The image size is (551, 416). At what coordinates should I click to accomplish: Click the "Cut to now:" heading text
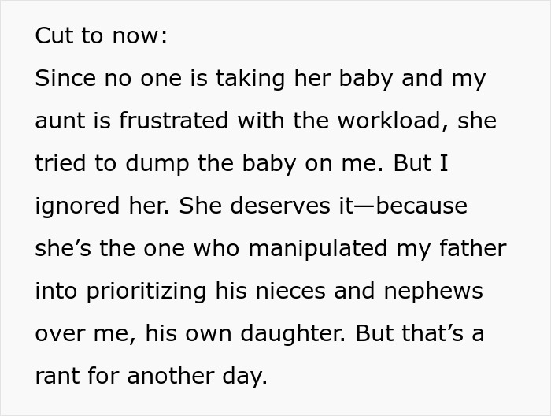[101, 36]
